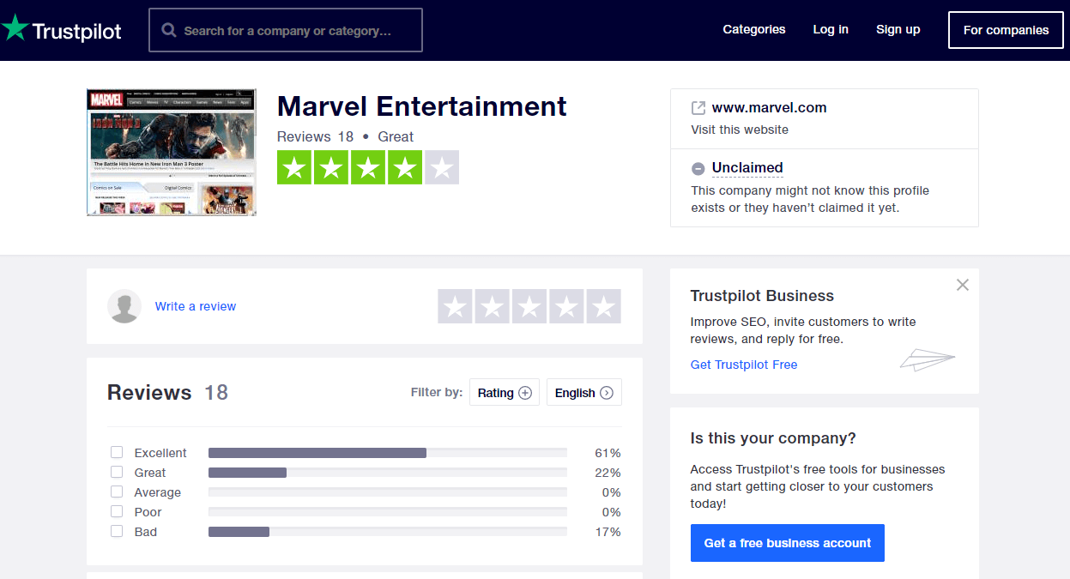The image size is (1070, 579).
Task: Click the Unclaimed status icon
Action: (x=698, y=168)
